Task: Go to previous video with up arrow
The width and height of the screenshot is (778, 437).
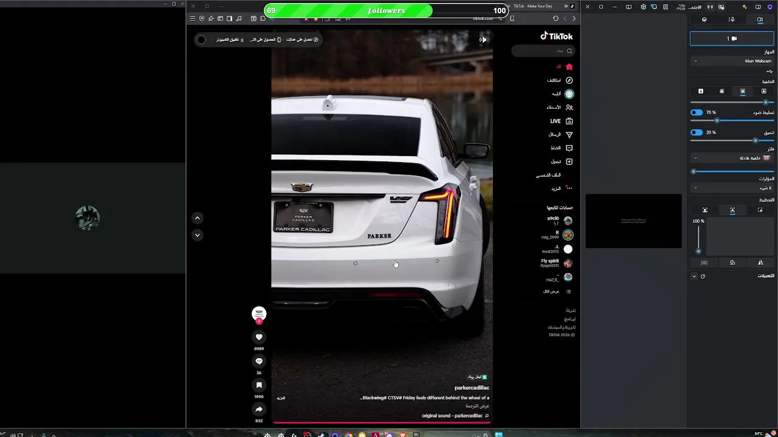Action: pos(197,218)
